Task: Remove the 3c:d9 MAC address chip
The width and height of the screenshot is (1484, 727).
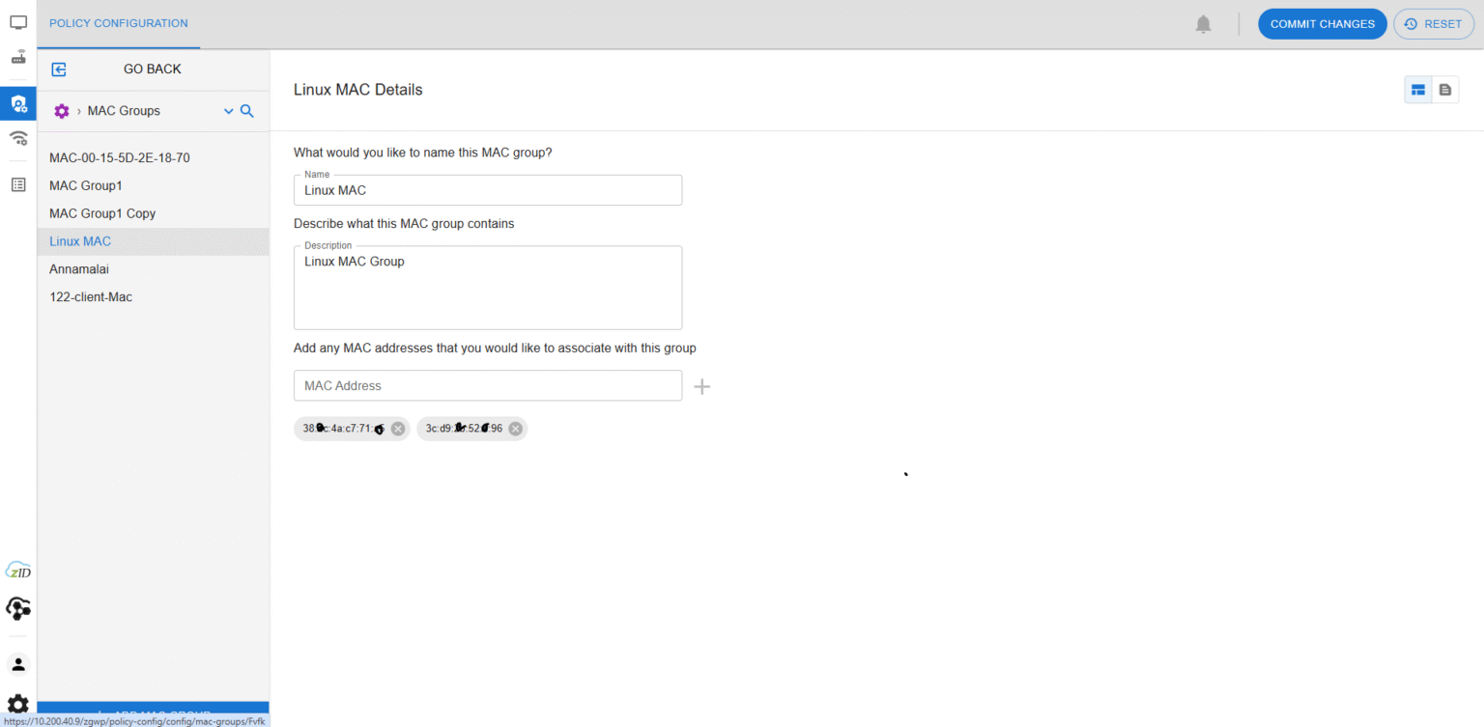Action: click(516, 429)
